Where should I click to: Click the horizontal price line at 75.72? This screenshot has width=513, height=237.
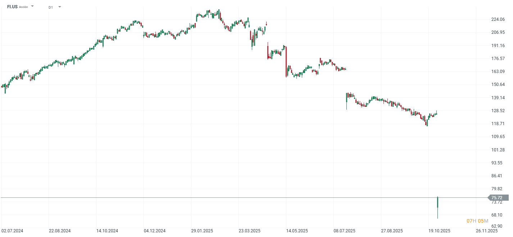pos(252,197)
